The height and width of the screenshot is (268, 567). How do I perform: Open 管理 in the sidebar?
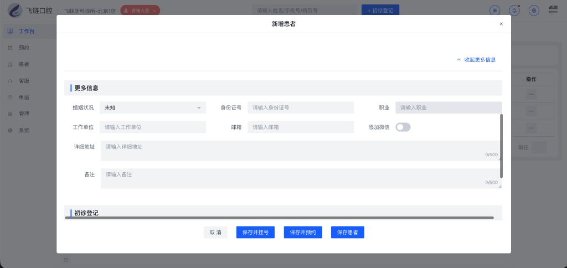24,114
